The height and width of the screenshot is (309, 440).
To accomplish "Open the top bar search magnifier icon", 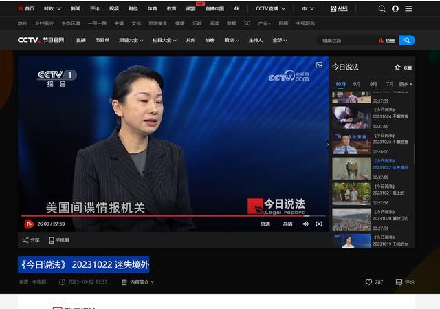I will 382,9.
